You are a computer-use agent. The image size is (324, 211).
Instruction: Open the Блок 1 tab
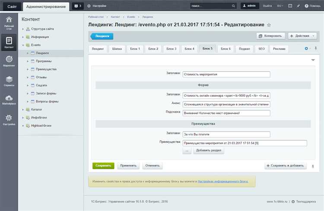click(x=135, y=49)
